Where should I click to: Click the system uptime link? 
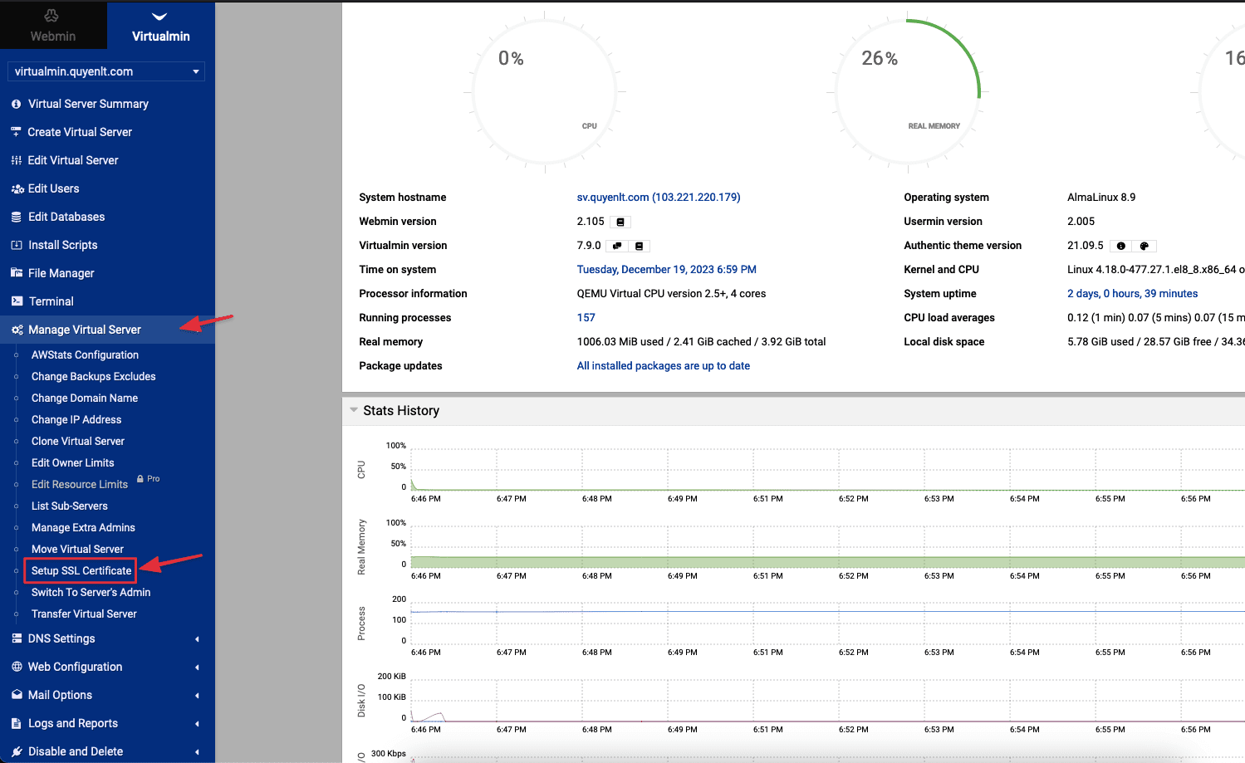(x=1132, y=294)
